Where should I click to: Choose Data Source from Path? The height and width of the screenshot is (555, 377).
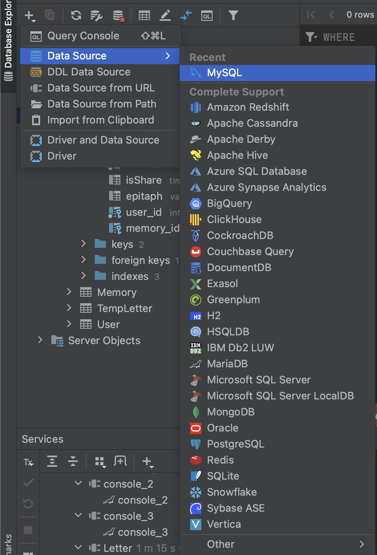click(100, 104)
